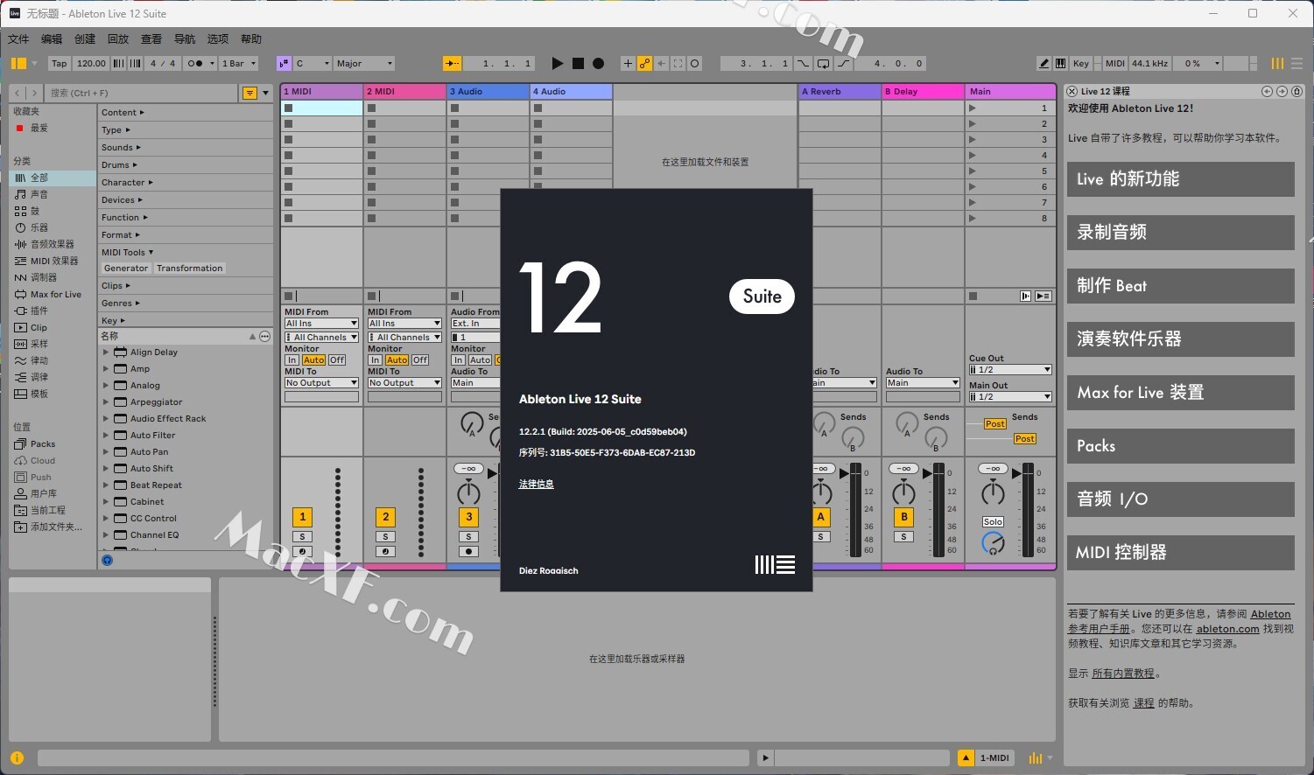Select MIDI 效果器 category in browser

[54, 261]
